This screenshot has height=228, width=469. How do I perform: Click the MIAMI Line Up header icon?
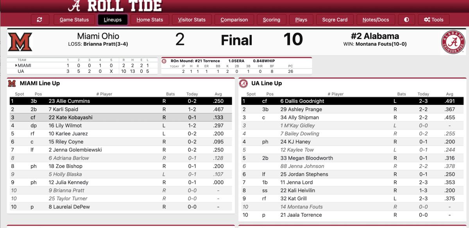(12, 83)
